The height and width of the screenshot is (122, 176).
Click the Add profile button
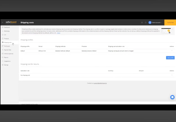point(170,58)
